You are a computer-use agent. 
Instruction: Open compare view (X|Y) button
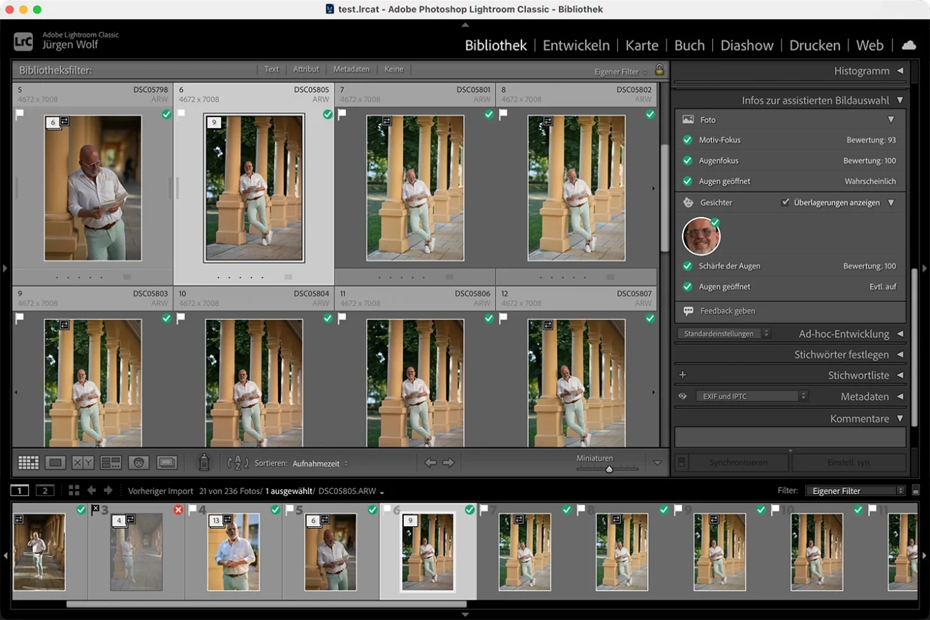[x=83, y=463]
